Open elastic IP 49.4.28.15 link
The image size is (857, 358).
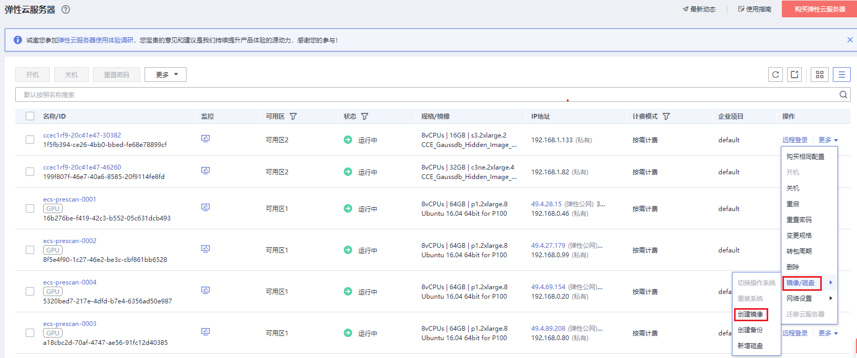tap(546, 204)
